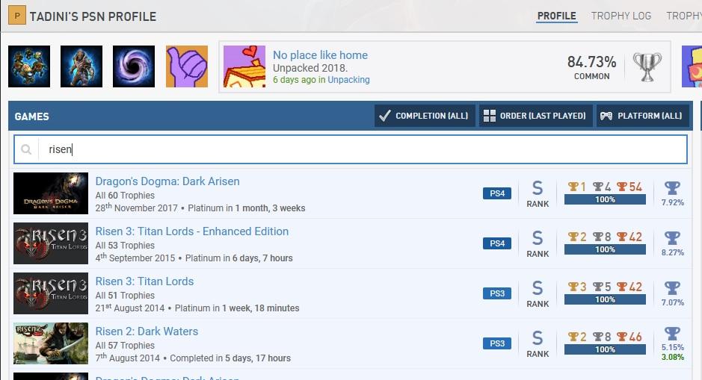Image resolution: width=702 pixels, height=380 pixels.
Task: Open the purple black hole trophy thumbnail
Action: coord(134,66)
